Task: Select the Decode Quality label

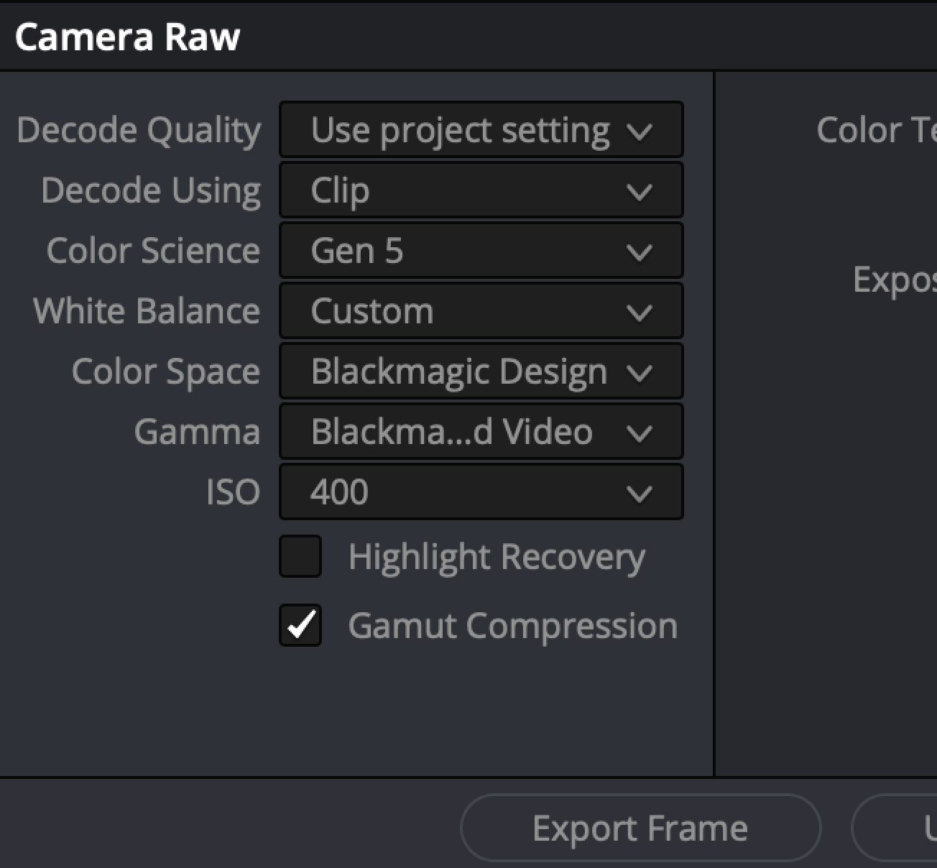Action: tap(140, 130)
